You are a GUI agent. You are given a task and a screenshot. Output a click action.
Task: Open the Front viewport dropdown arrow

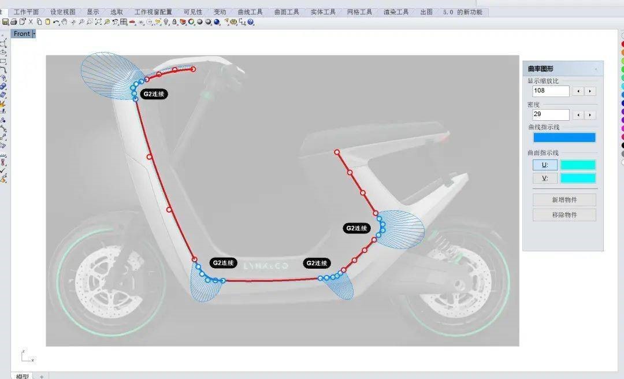coord(34,34)
